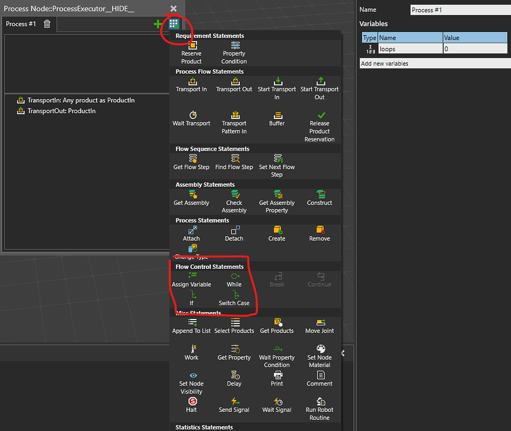Insert a Wait Signal statement
The image size is (511, 431).
pyautogui.click(x=277, y=404)
